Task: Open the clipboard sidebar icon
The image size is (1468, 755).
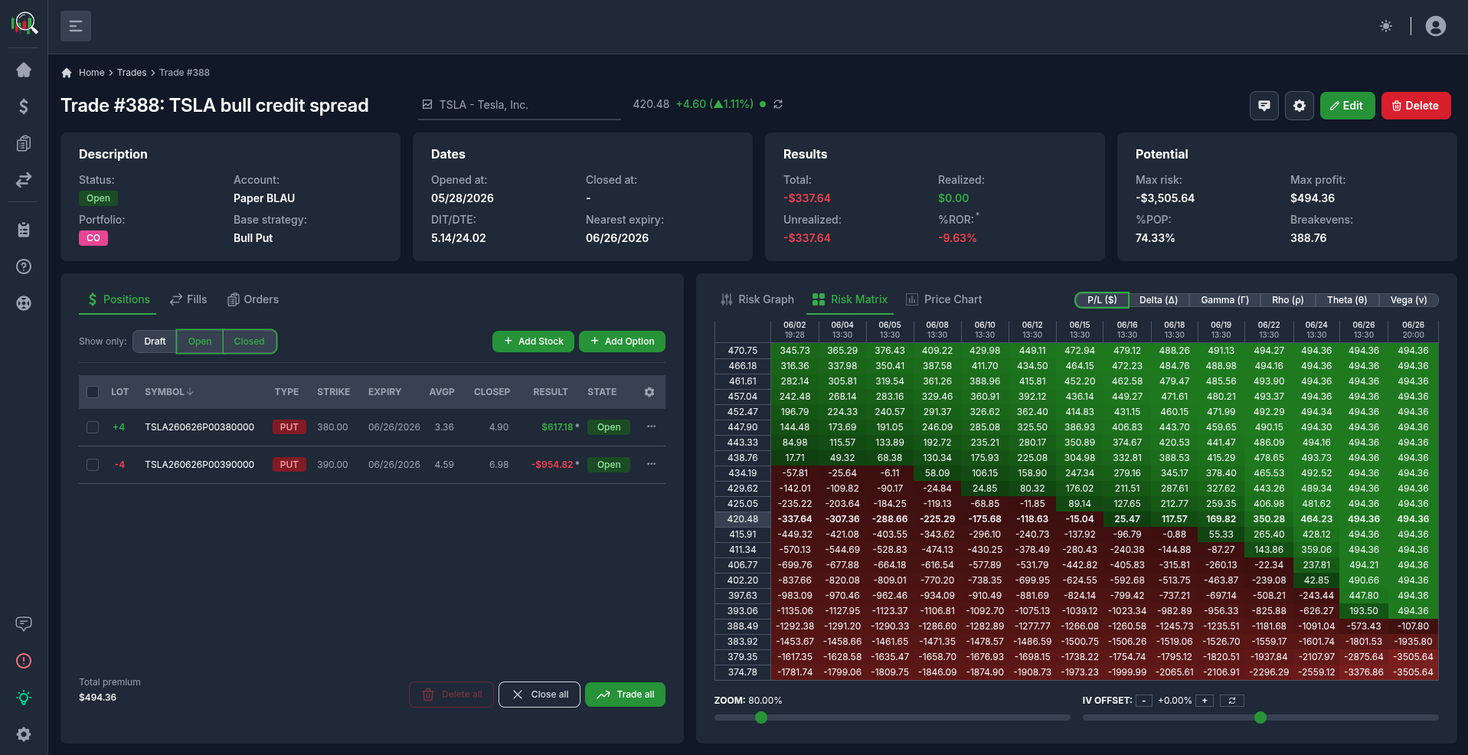Action: 24,230
